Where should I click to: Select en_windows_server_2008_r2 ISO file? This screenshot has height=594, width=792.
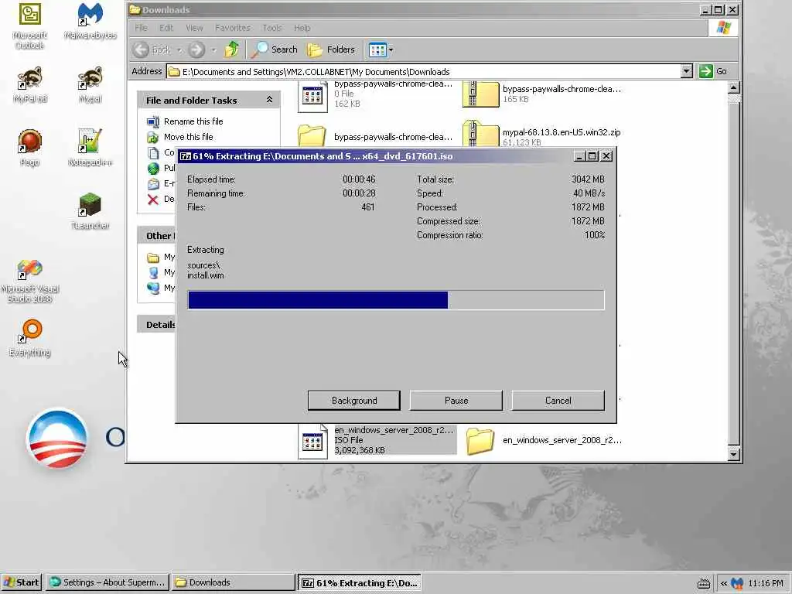377,440
